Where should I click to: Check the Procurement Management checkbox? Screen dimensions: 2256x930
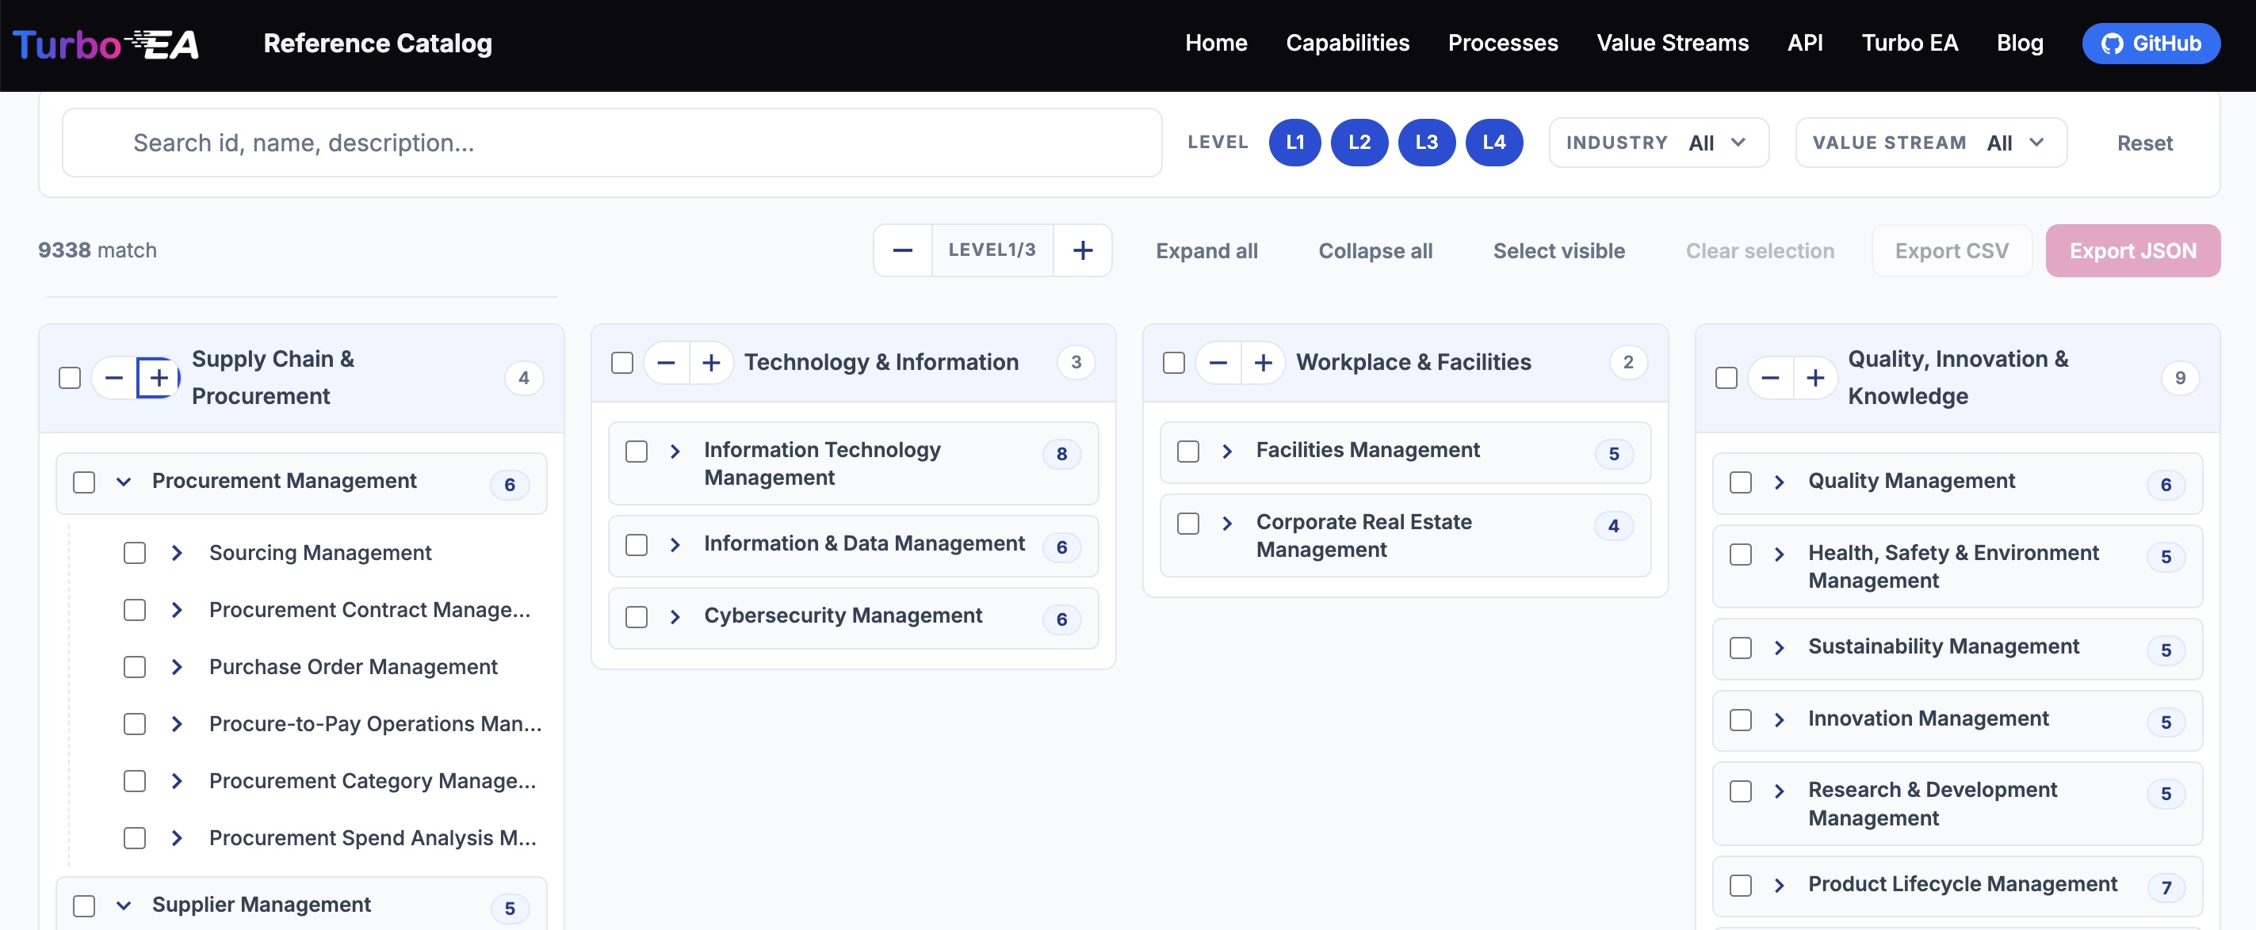[x=84, y=482]
